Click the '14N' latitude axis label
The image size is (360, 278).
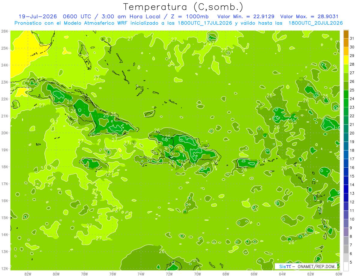(x=4, y=235)
